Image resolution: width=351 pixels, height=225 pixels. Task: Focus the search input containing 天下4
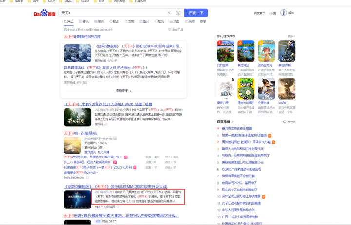point(113,13)
